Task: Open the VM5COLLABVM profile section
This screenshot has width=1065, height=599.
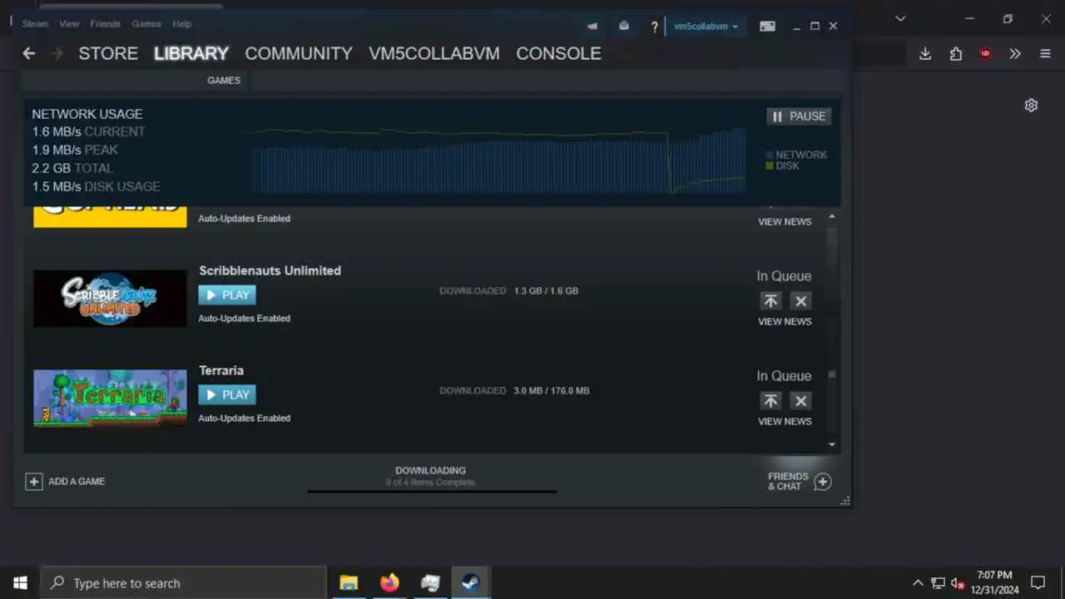Action: point(434,53)
